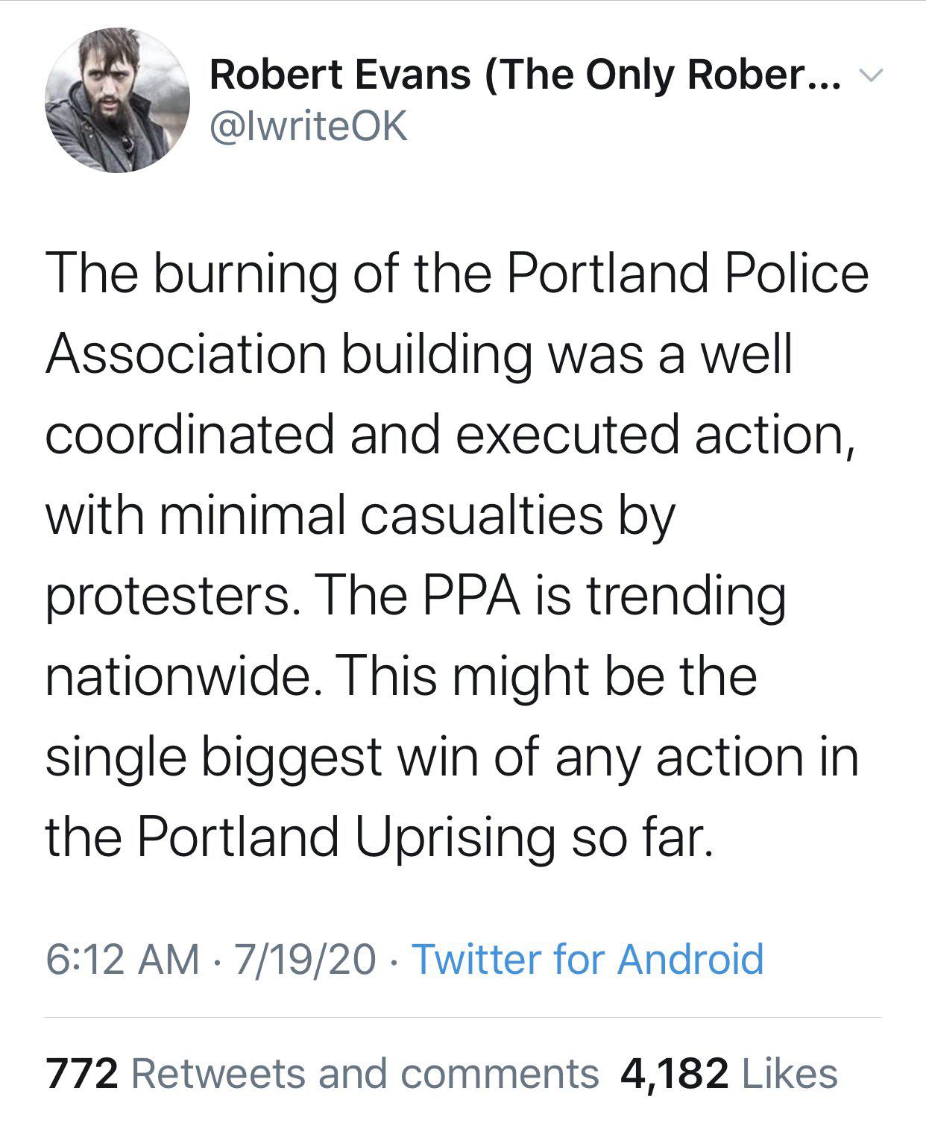This screenshot has width=926, height=1123.
Task: Open the Robert Evans display name
Action: pyautogui.click(x=524, y=75)
